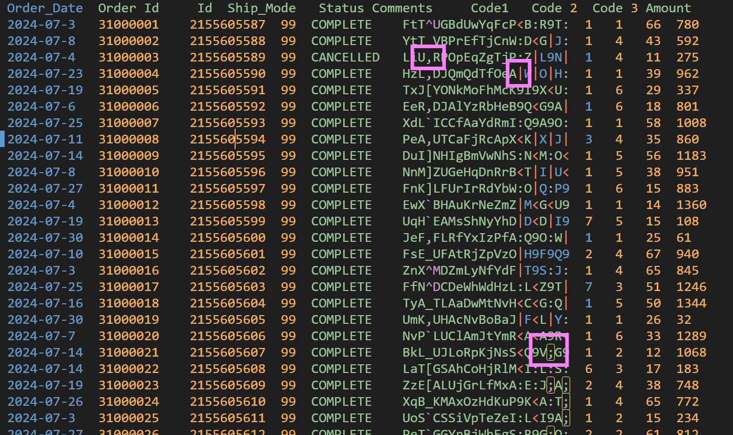Viewport: 733px width, 435px height.
Task: Select the Code1 column header
Action: click(489, 8)
